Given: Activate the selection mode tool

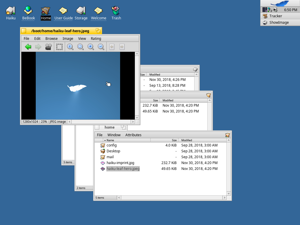Looking at the screenshot, I should 60,47.
